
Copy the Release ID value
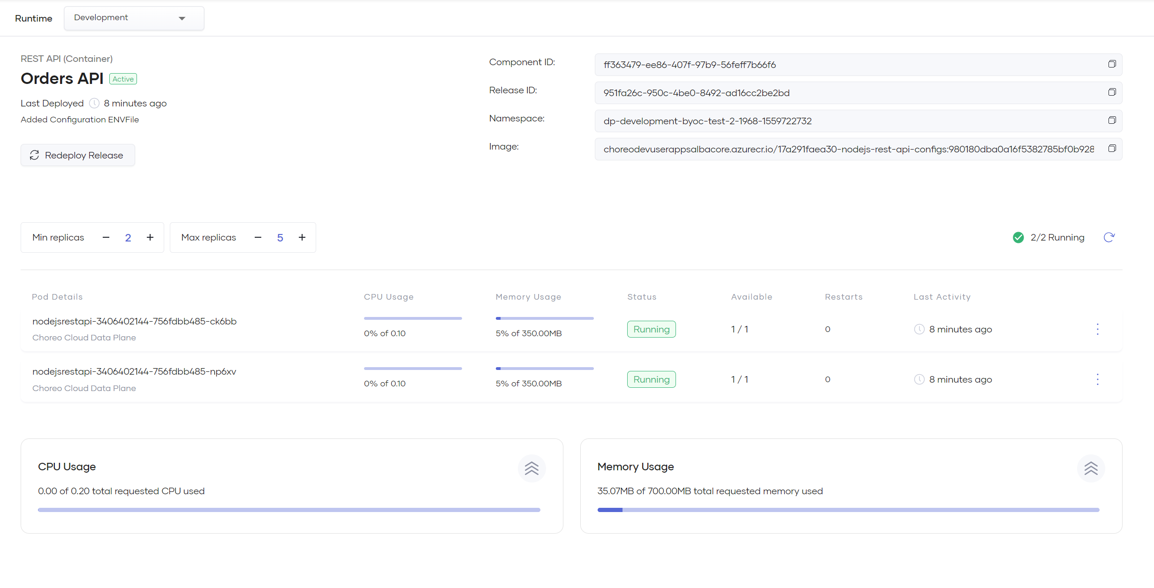(x=1112, y=92)
